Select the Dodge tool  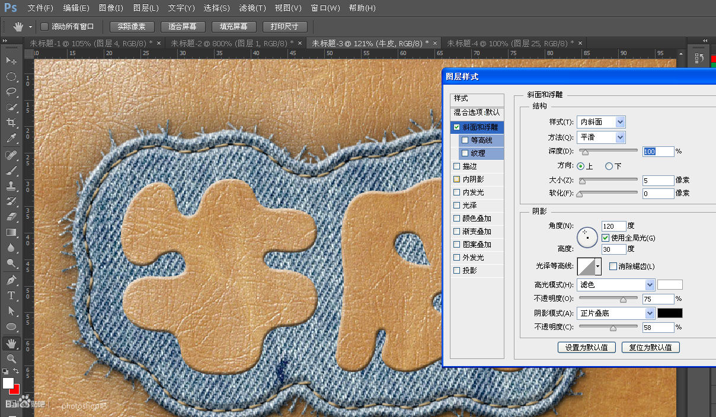tap(11, 263)
